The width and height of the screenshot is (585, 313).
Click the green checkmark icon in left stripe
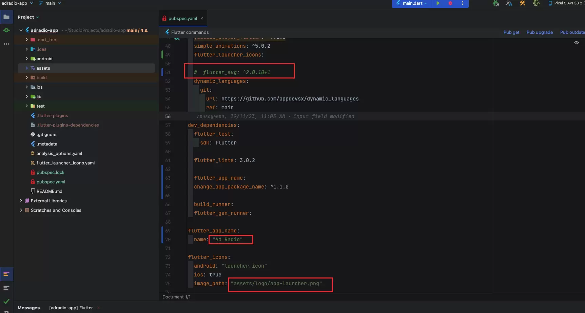[6, 301]
